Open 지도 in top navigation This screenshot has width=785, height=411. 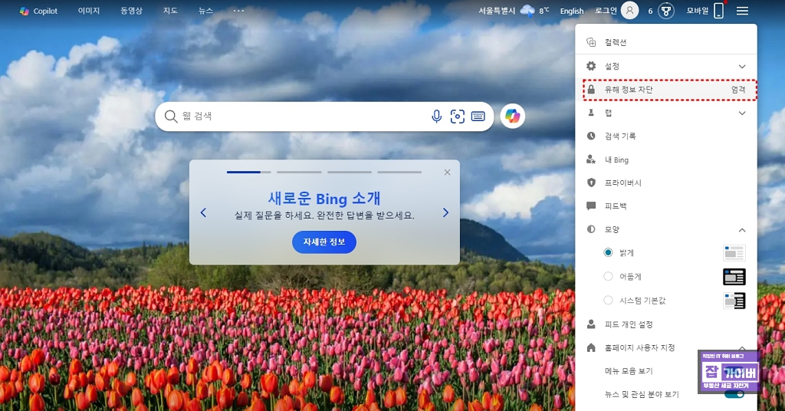(x=170, y=11)
